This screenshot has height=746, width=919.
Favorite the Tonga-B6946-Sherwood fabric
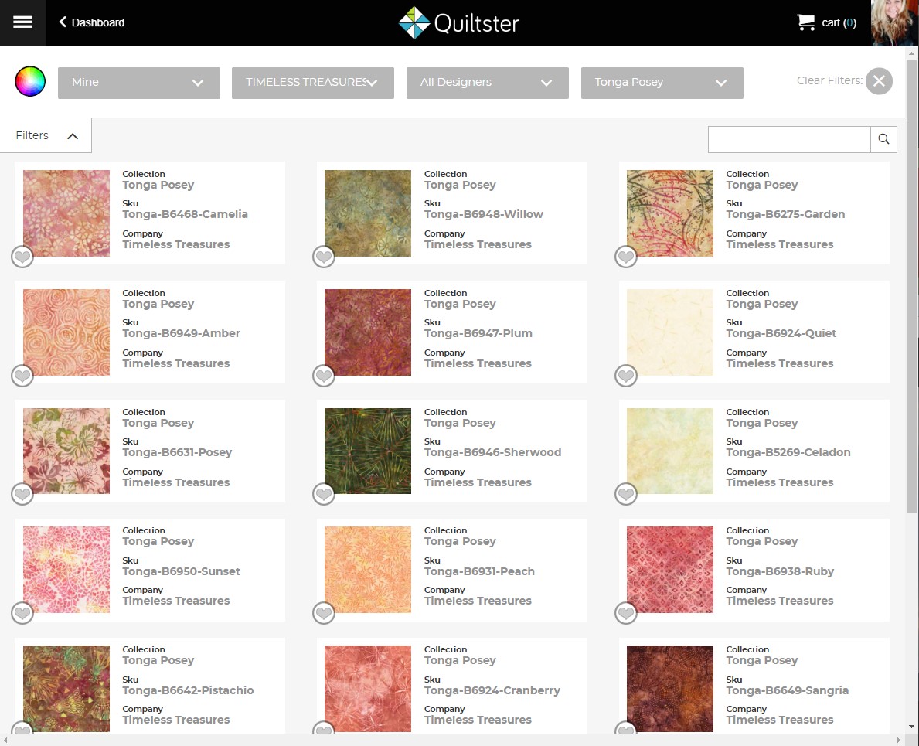click(x=324, y=494)
